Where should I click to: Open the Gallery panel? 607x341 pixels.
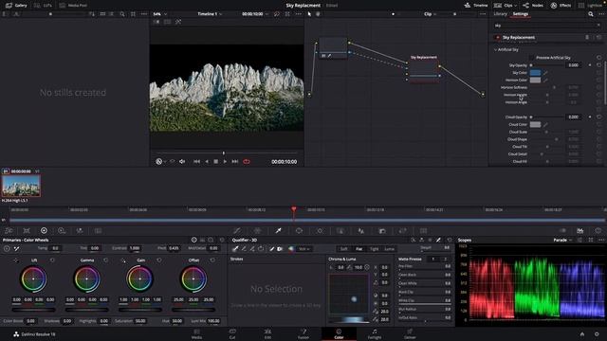pyautogui.click(x=16, y=6)
